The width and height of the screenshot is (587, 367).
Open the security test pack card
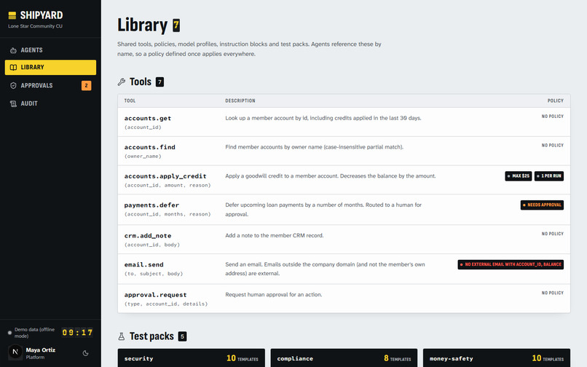pos(192,358)
